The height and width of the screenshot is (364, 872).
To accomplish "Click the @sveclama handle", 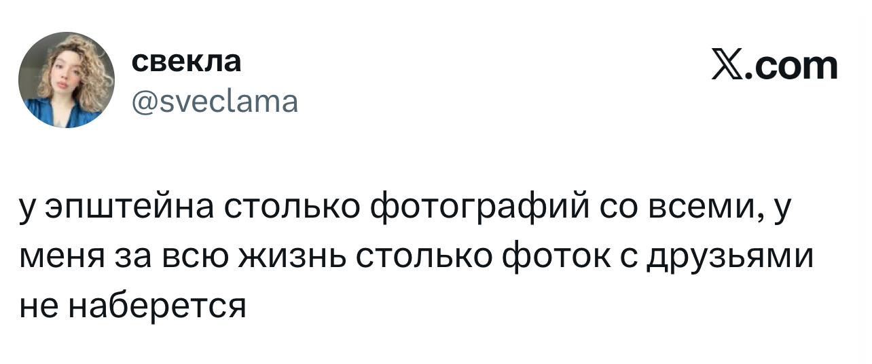I will pyautogui.click(x=214, y=102).
